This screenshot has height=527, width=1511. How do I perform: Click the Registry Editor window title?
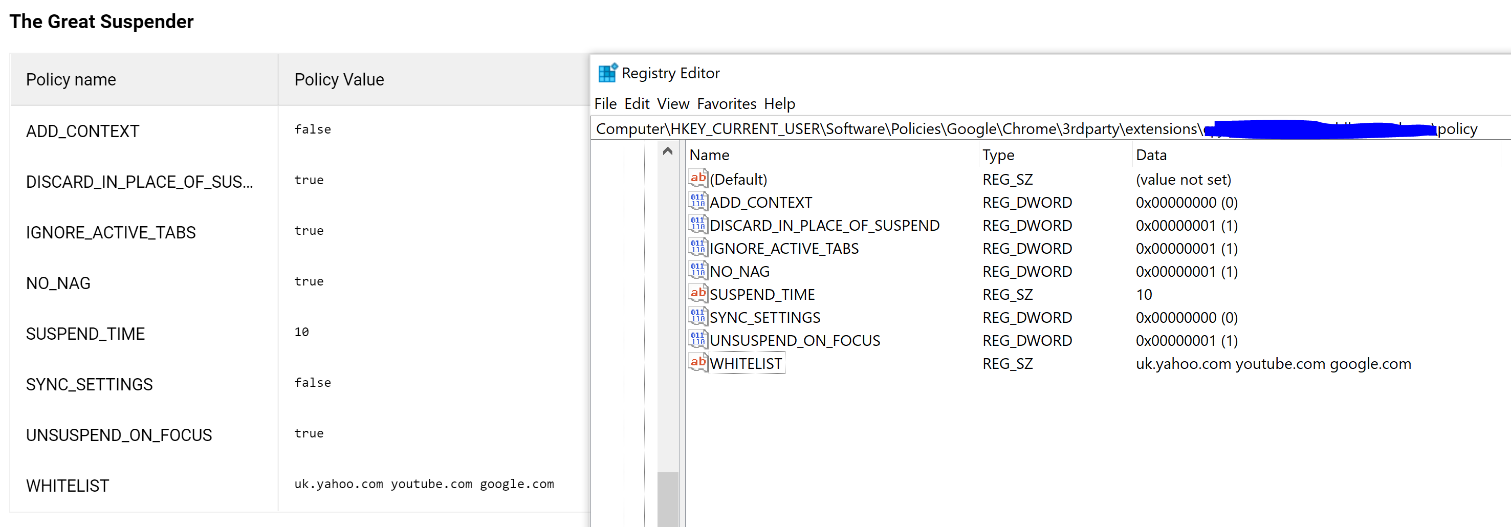point(670,73)
